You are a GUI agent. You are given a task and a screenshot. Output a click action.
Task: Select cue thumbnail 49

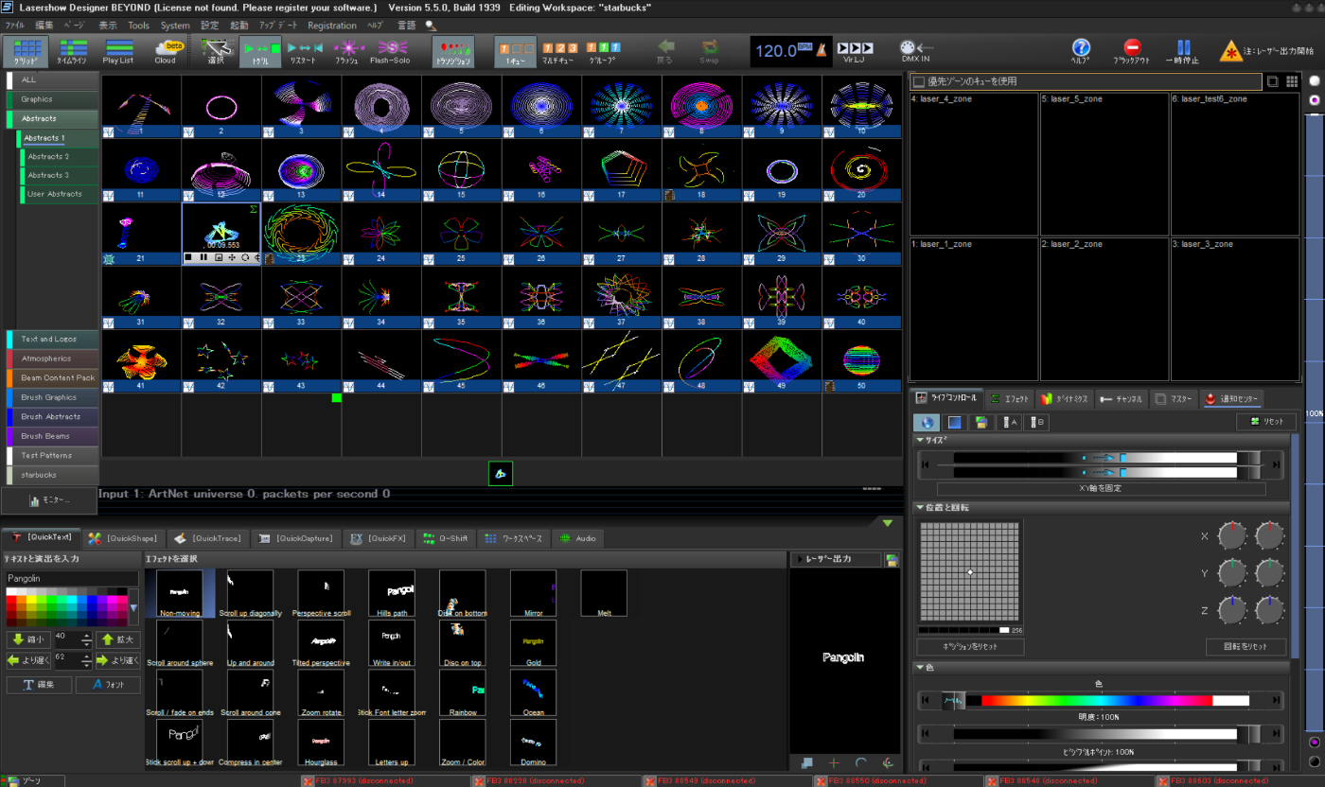tap(781, 360)
